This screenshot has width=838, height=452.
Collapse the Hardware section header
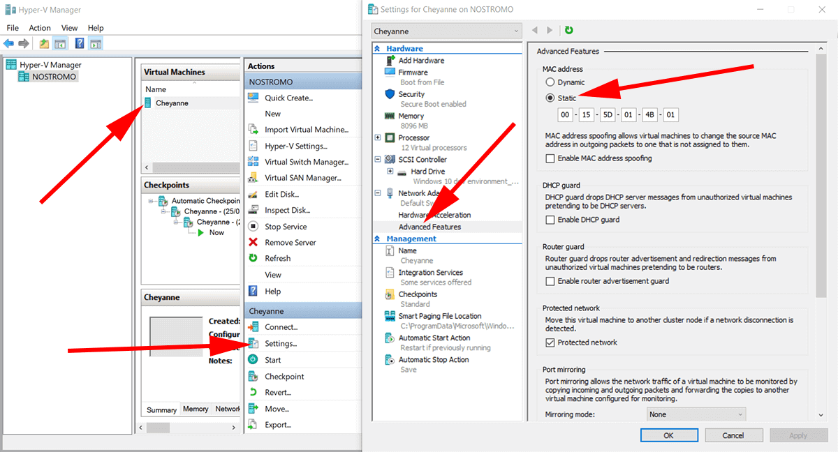[x=378, y=49]
